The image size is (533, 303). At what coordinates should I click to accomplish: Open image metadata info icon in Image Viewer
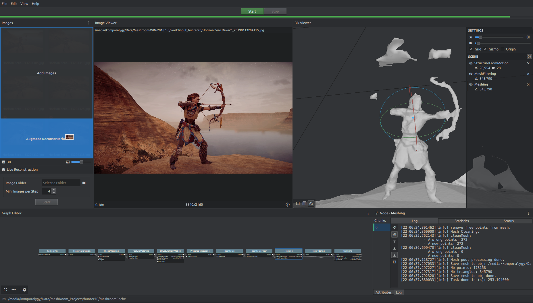point(287,205)
